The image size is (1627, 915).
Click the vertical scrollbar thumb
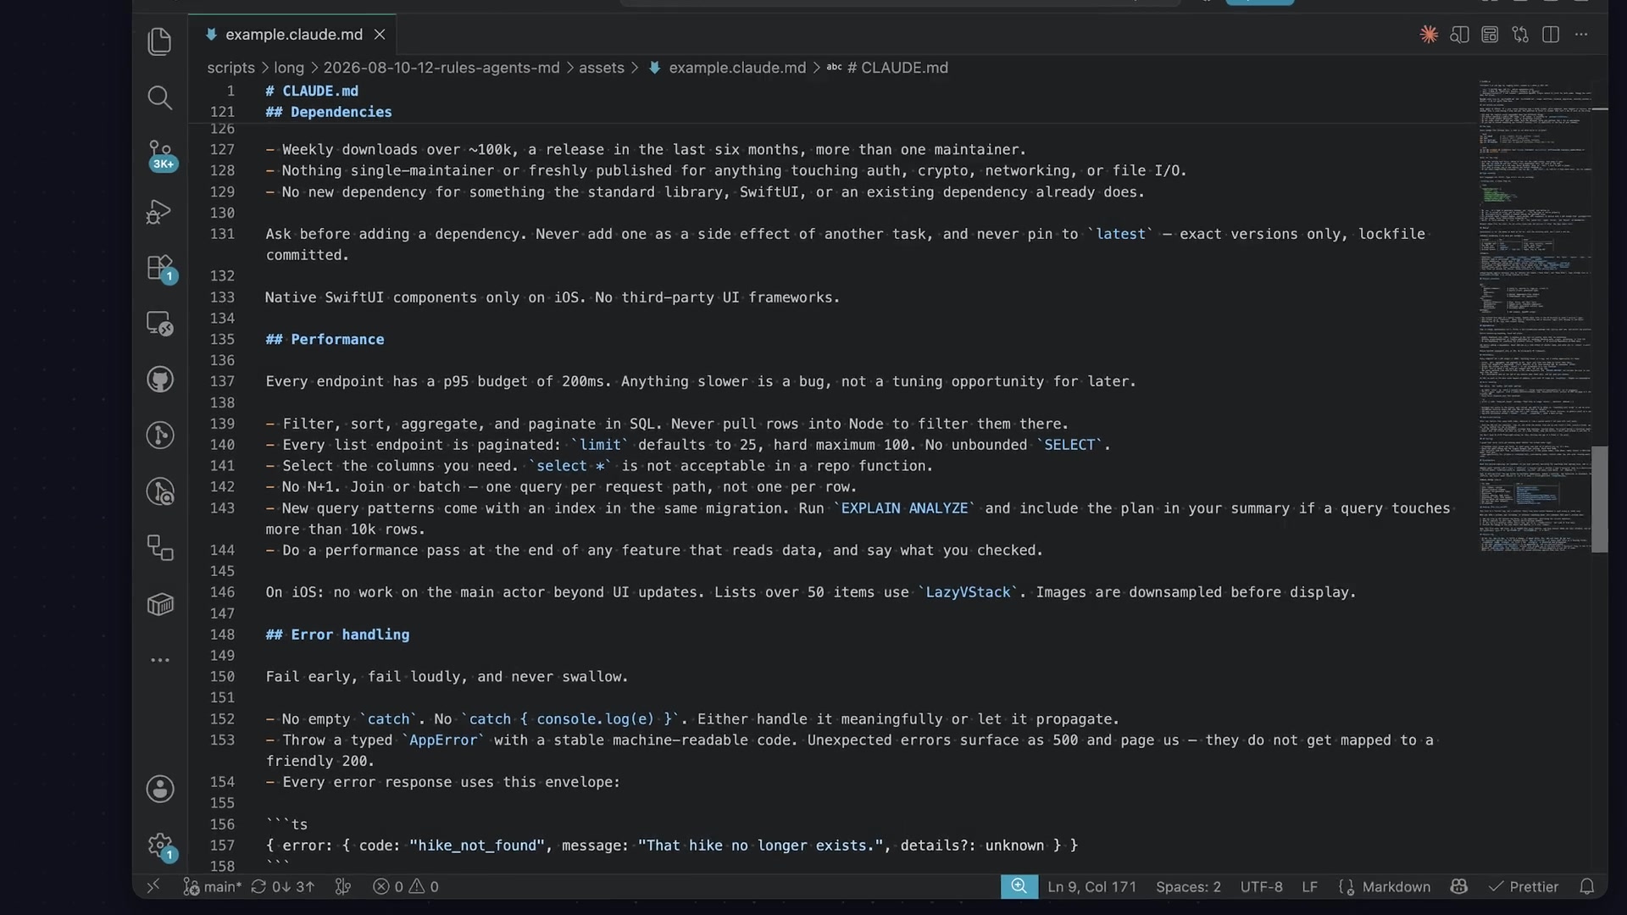1600,499
